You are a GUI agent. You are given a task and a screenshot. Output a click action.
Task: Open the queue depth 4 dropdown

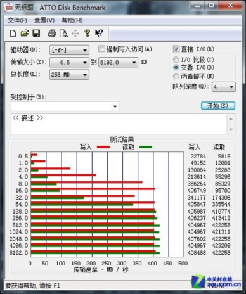pos(224,87)
